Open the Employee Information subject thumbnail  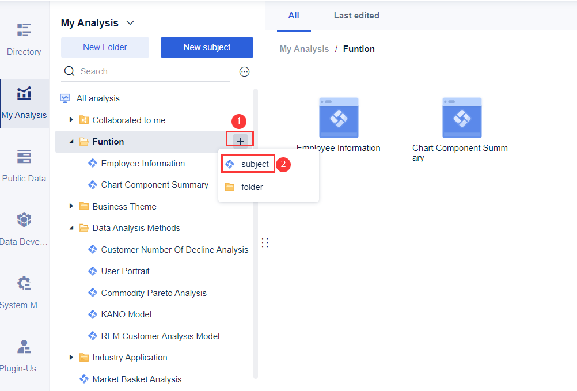[339, 118]
